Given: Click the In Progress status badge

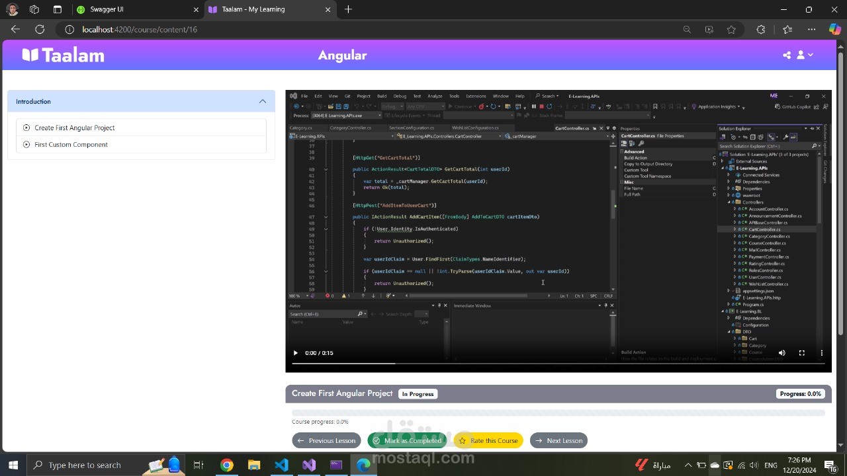Looking at the screenshot, I should [418, 394].
